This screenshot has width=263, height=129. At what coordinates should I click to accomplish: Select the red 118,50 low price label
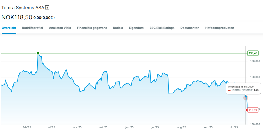[x=253, y=110]
